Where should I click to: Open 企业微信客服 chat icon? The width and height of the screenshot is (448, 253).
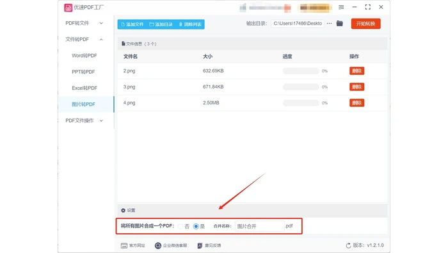157,245
